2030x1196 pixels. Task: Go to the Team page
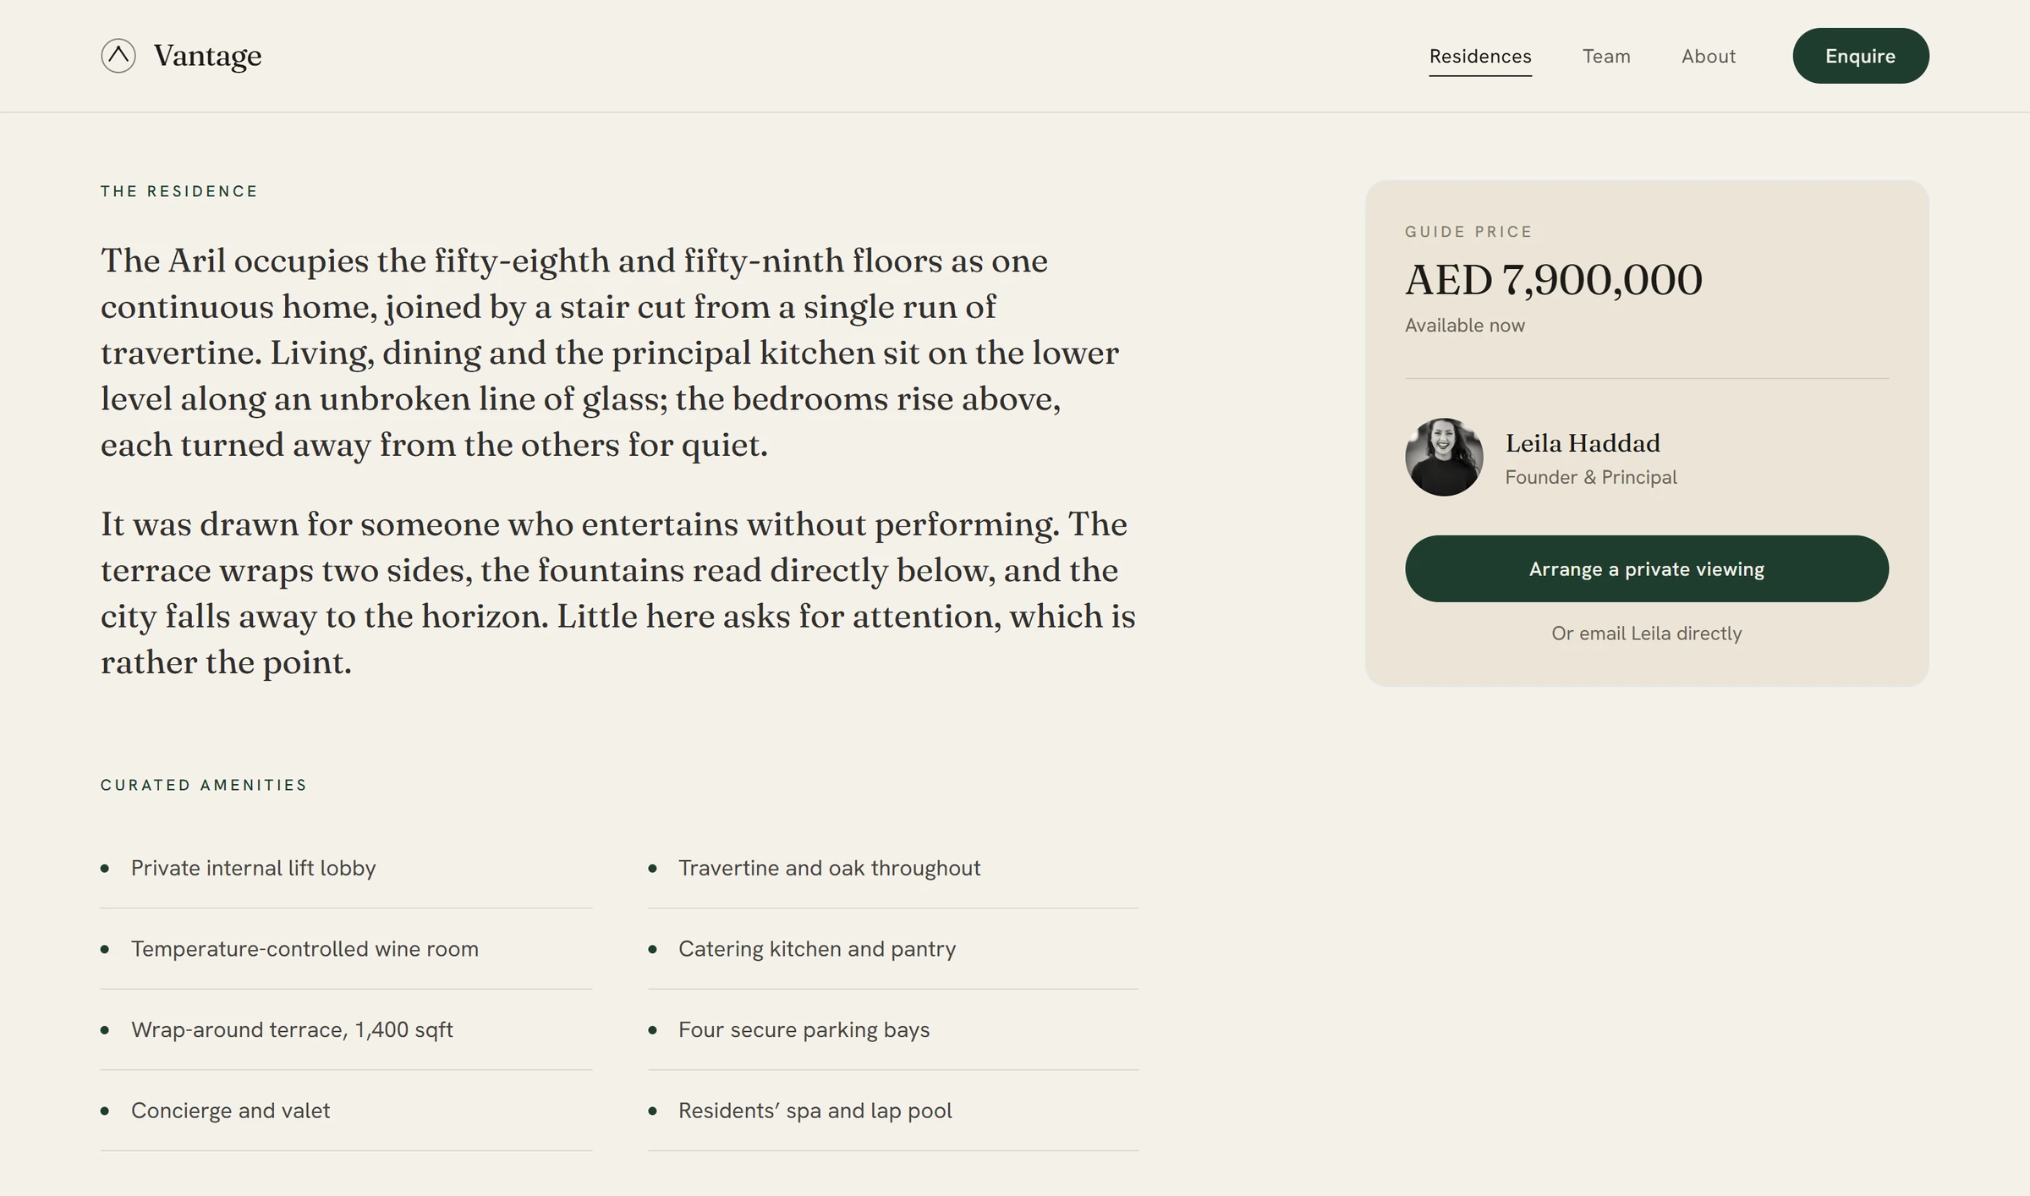(x=1606, y=56)
